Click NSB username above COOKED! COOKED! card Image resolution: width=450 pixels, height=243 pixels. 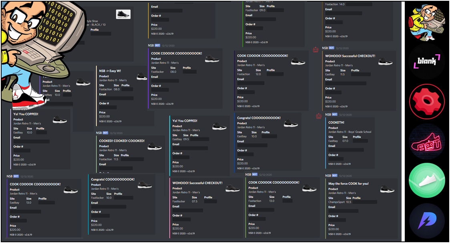coord(99,133)
